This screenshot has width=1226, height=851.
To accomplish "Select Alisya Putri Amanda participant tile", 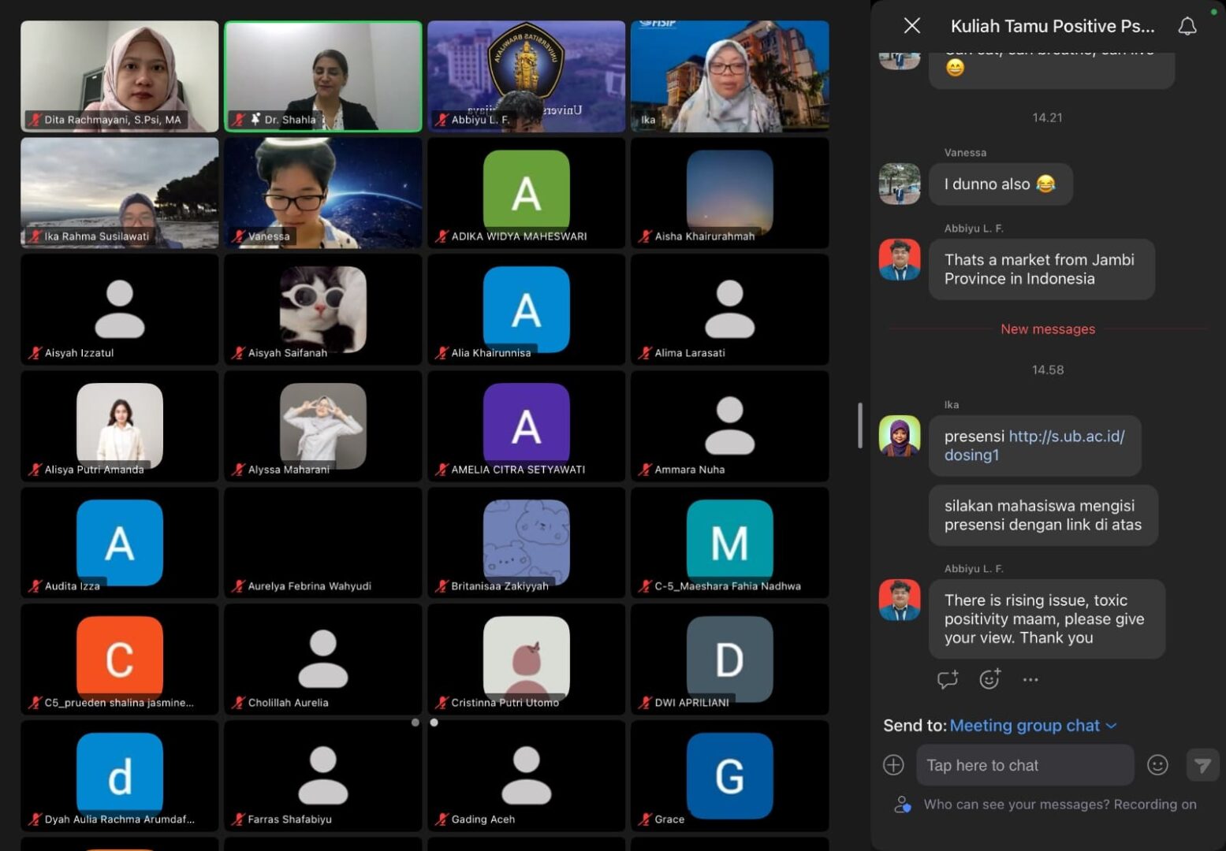I will click(120, 426).
